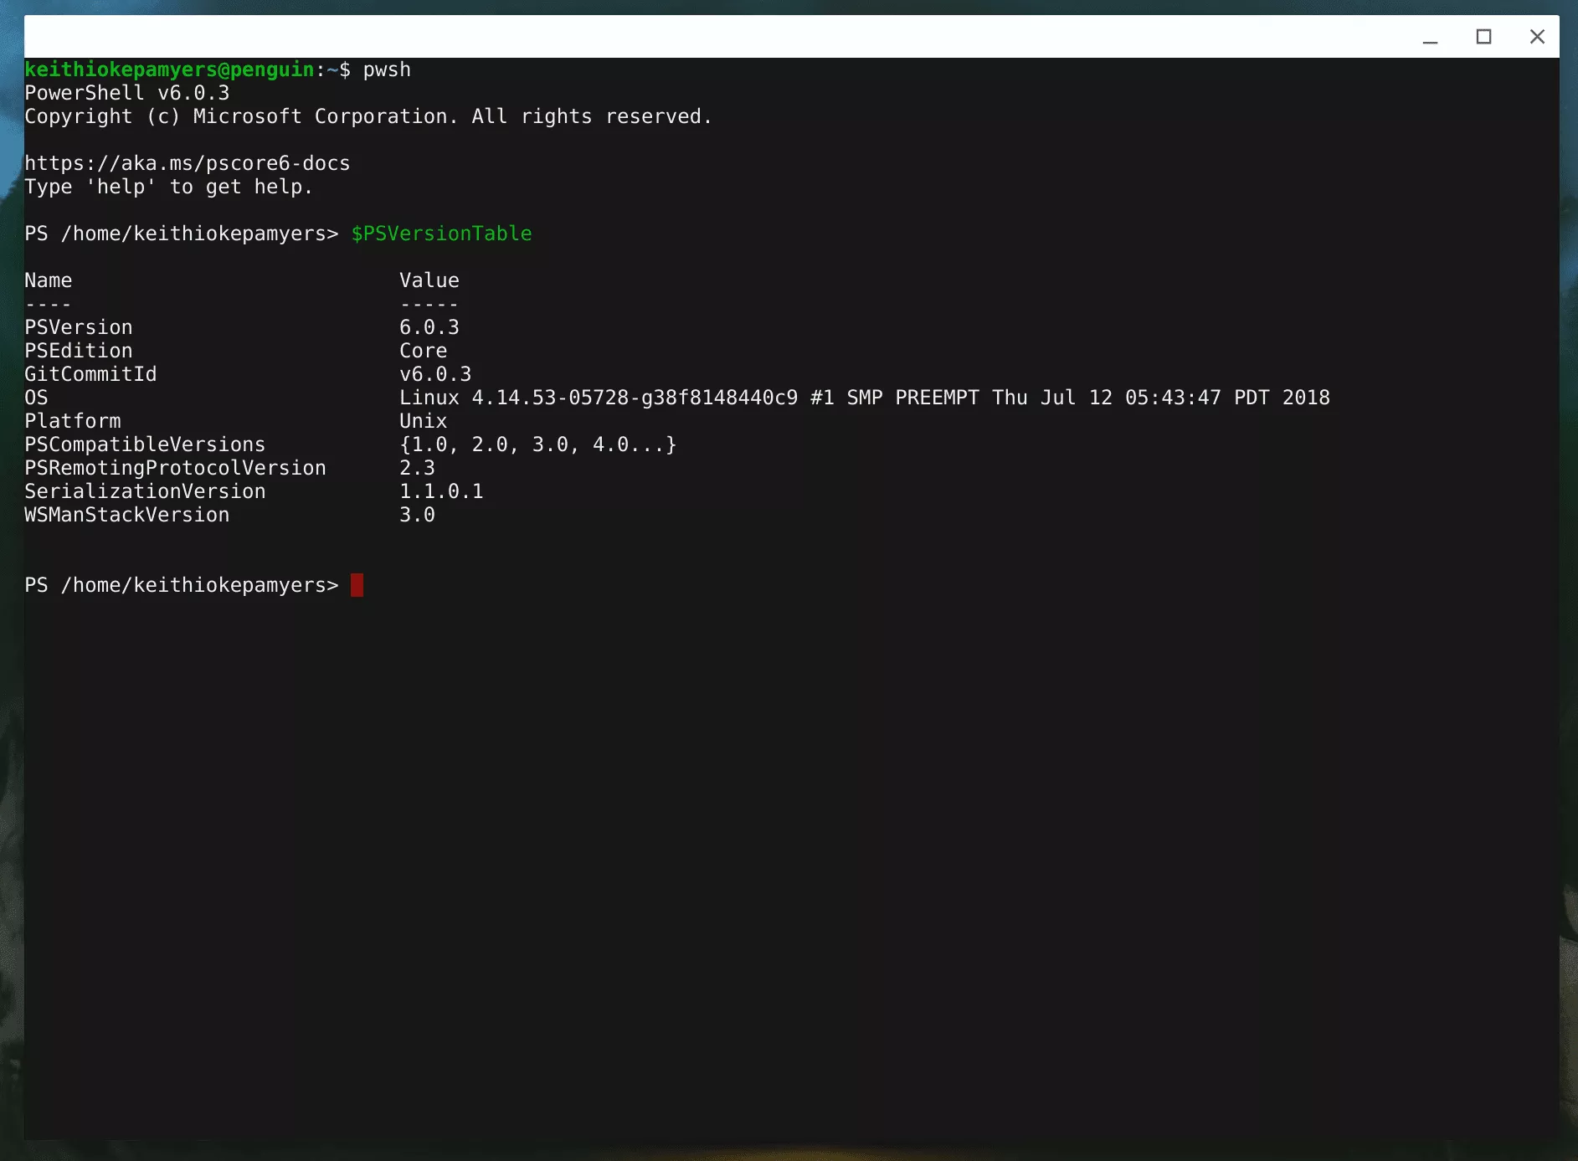
Task: Click the PSRemotingProtocolVersion row name
Action: tap(175, 468)
